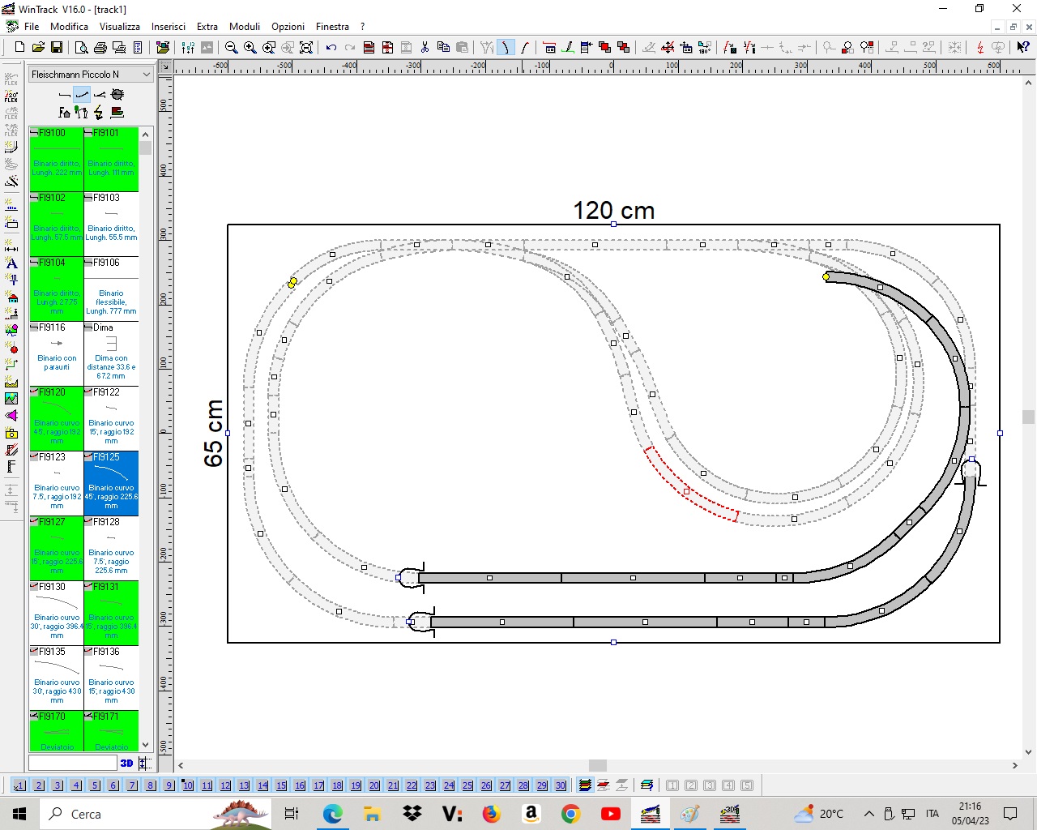Click the Save file toolbar icon
This screenshot has height=830, width=1037.
click(x=57, y=48)
